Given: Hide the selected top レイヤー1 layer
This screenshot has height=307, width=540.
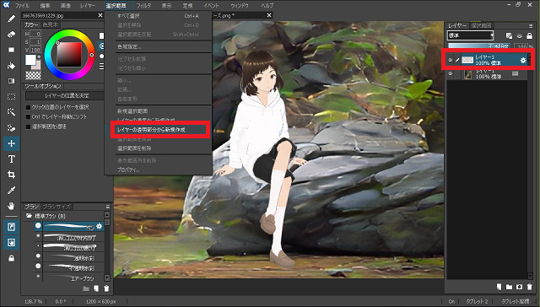Looking at the screenshot, I should tap(450, 60).
